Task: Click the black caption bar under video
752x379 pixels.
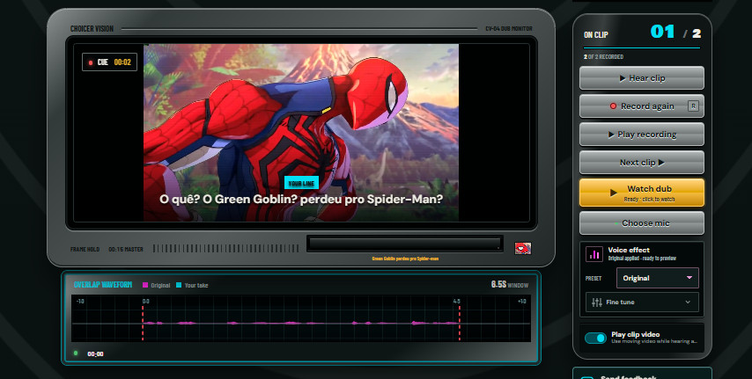Action: (x=405, y=244)
